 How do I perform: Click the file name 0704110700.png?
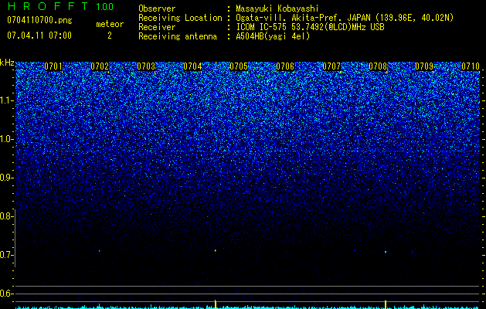pyautogui.click(x=39, y=21)
